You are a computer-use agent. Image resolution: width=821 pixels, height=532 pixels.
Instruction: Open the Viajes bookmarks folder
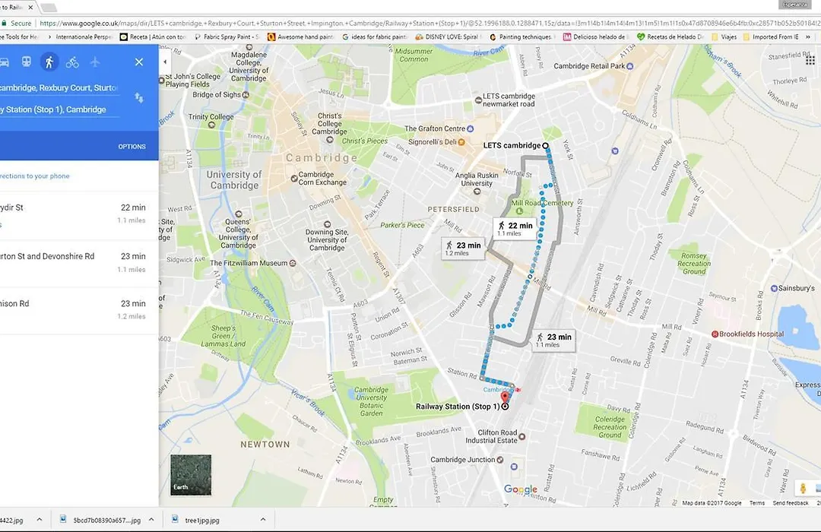[724, 36]
